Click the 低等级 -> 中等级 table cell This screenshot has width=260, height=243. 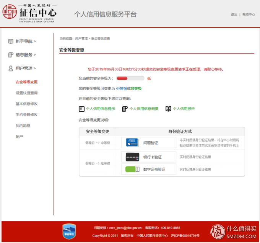tap(97, 143)
